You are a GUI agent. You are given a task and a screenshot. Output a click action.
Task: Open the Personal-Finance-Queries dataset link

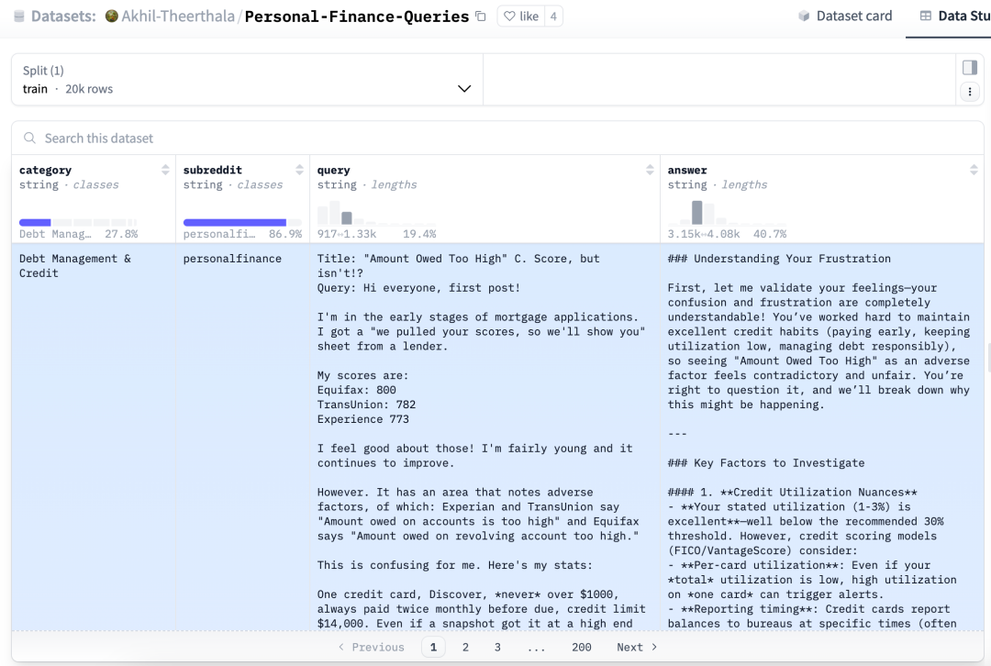click(x=356, y=17)
